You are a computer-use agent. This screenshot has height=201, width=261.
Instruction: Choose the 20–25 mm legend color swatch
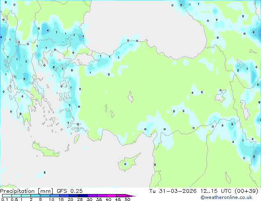click(x=73, y=196)
